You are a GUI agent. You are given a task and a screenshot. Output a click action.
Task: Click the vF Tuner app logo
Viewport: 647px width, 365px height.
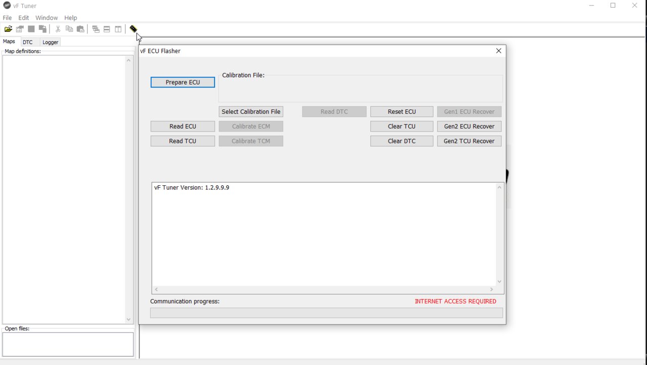coord(7,6)
